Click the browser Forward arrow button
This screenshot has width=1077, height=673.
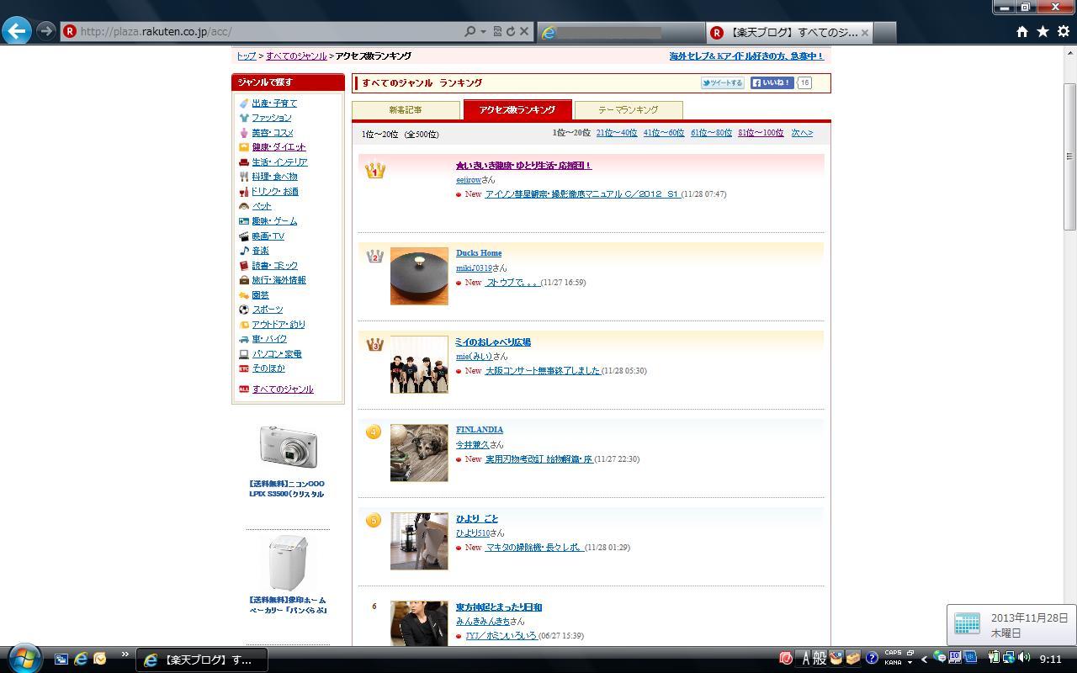(x=46, y=31)
